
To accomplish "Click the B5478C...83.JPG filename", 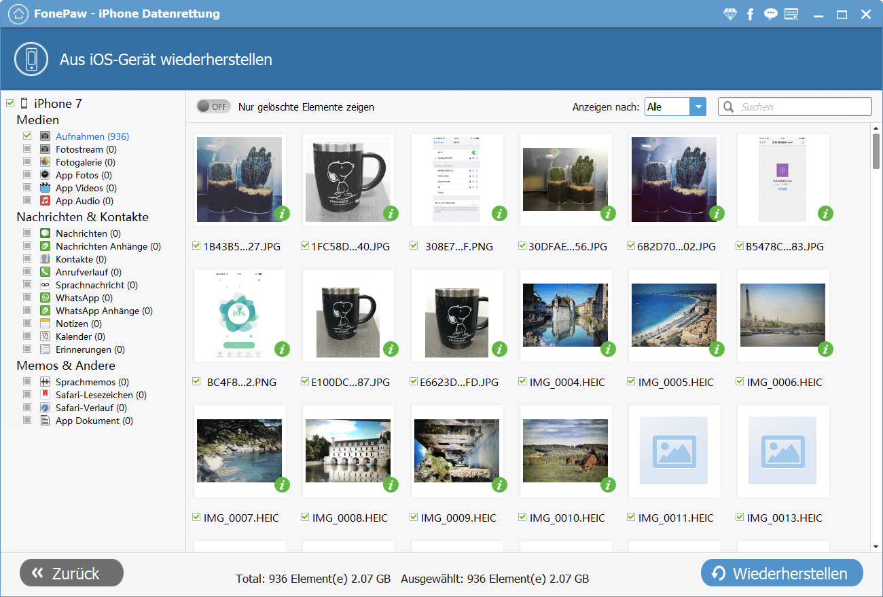I will (x=785, y=246).
